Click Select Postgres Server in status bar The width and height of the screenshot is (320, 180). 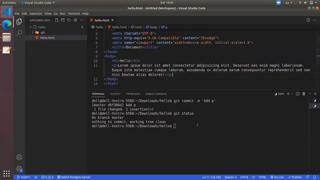coord(74,177)
